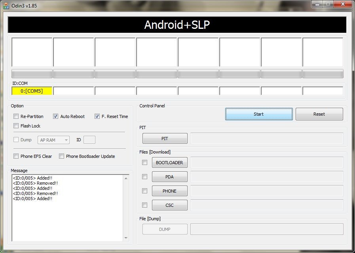Click the PDA file path field
The height and width of the screenshot is (253, 355).
pyautogui.click(x=267, y=177)
